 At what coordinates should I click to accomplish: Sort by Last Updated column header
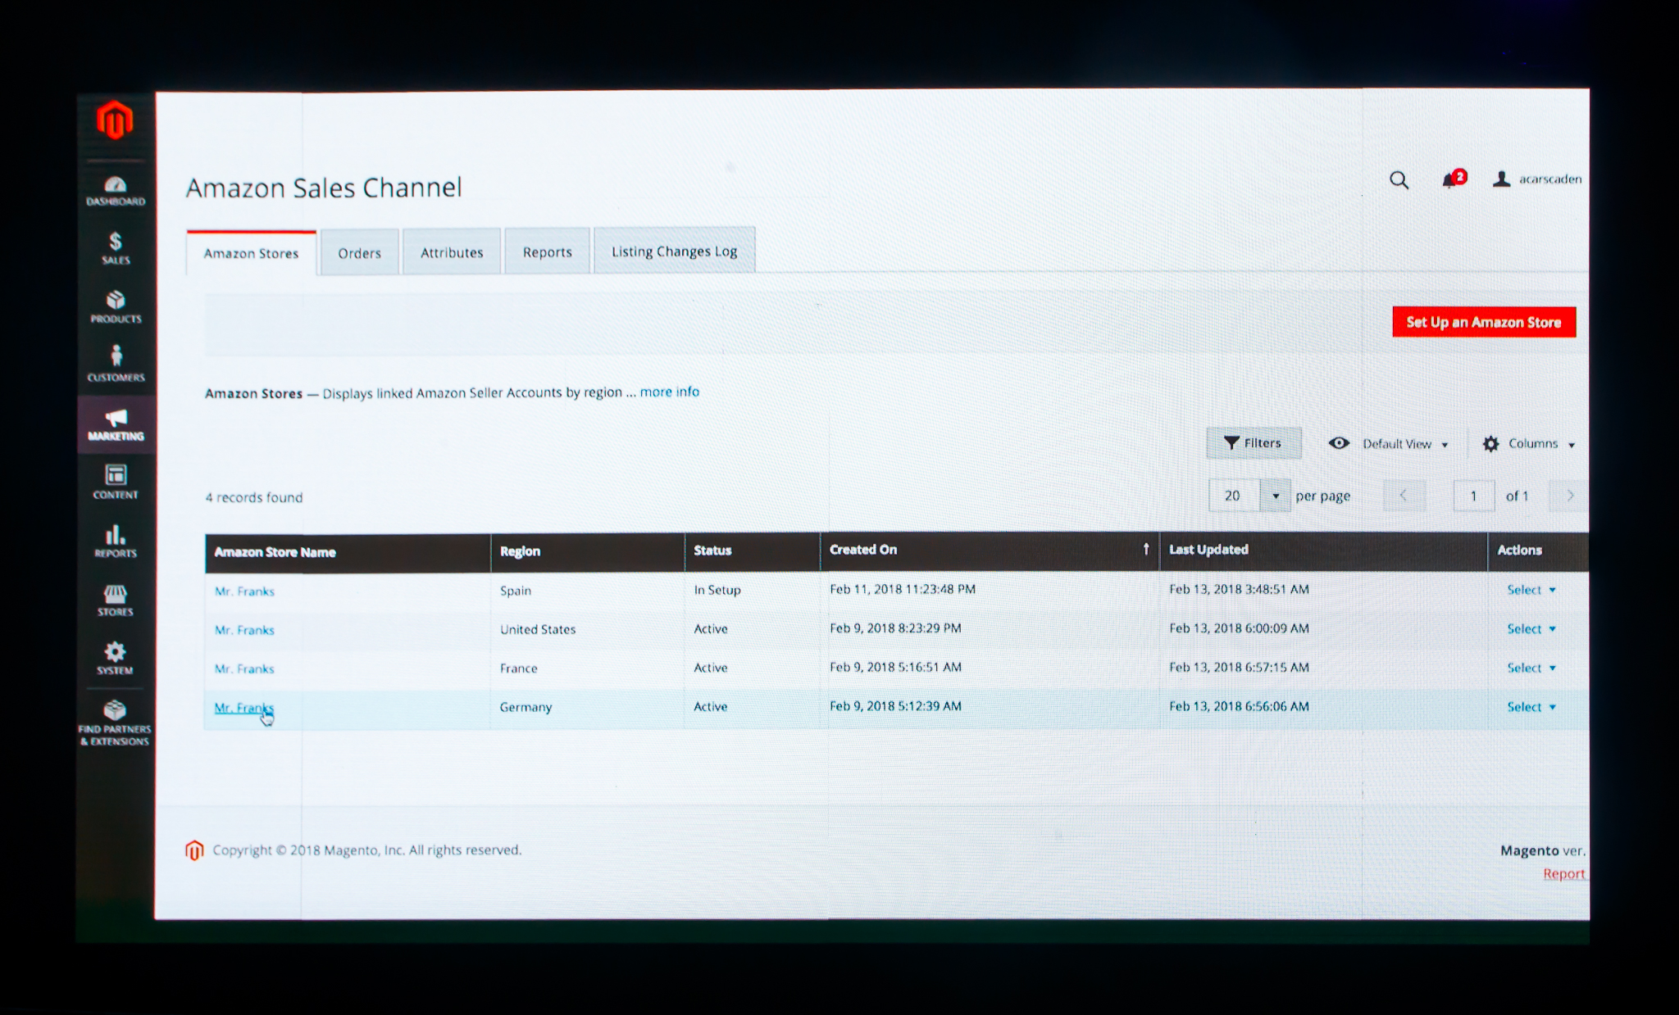(1323, 550)
